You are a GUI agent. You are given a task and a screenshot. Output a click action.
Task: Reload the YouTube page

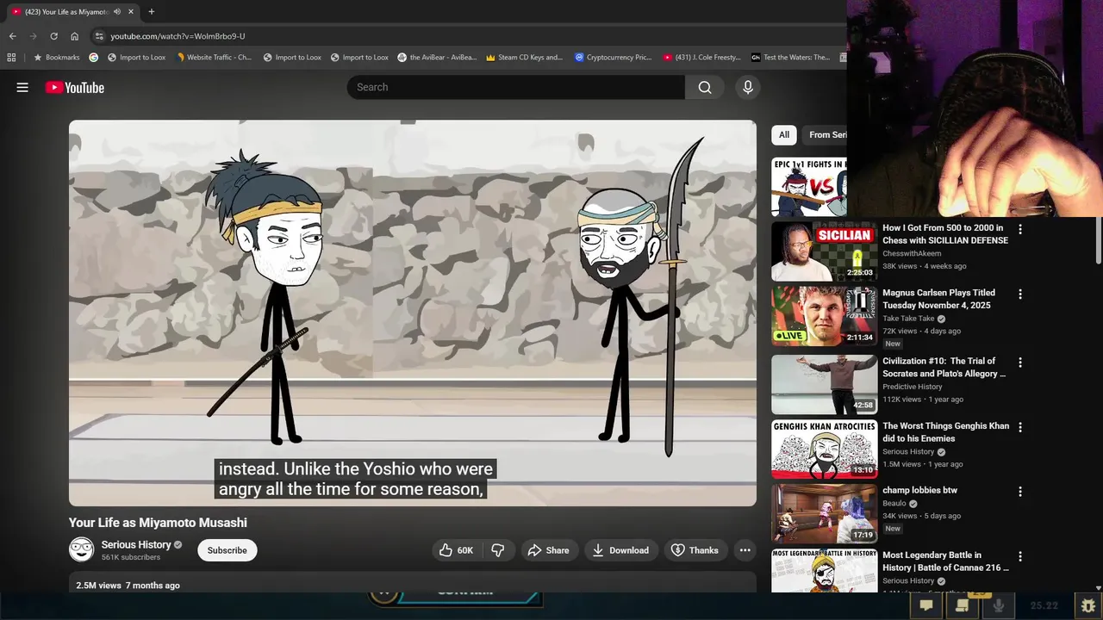53,36
